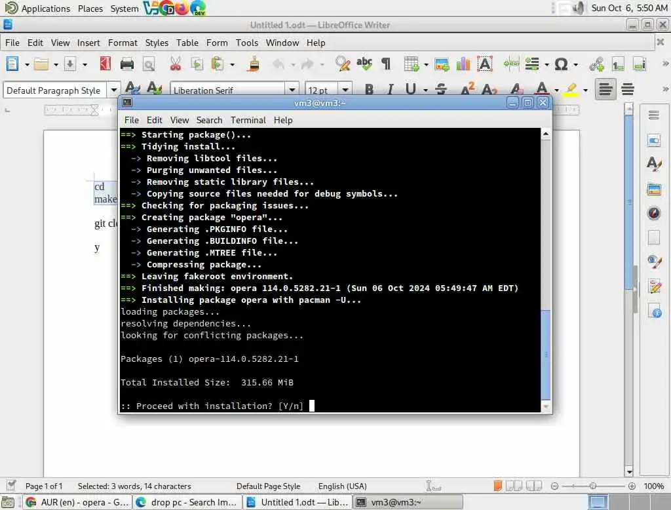Viewport: 671px width, 510px height.
Task: Click the Spelling check abc icon
Action: coord(364,64)
